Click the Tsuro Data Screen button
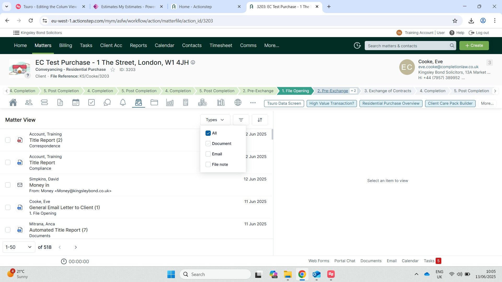This screenshot has height=282, width=502. point(284,103)
